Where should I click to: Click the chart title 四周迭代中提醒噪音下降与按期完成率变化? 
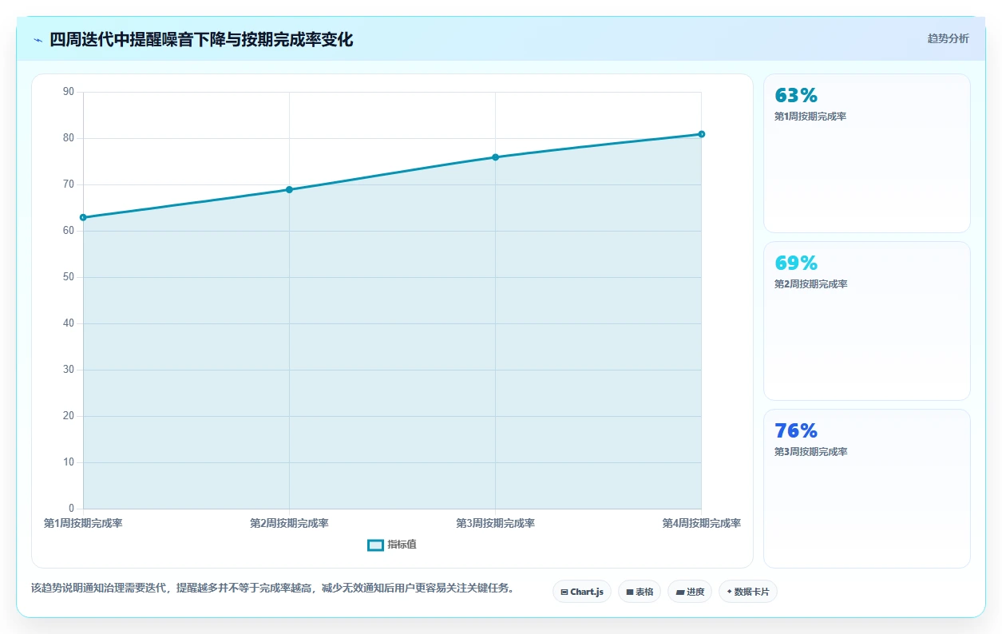click(x=201, y=39)
